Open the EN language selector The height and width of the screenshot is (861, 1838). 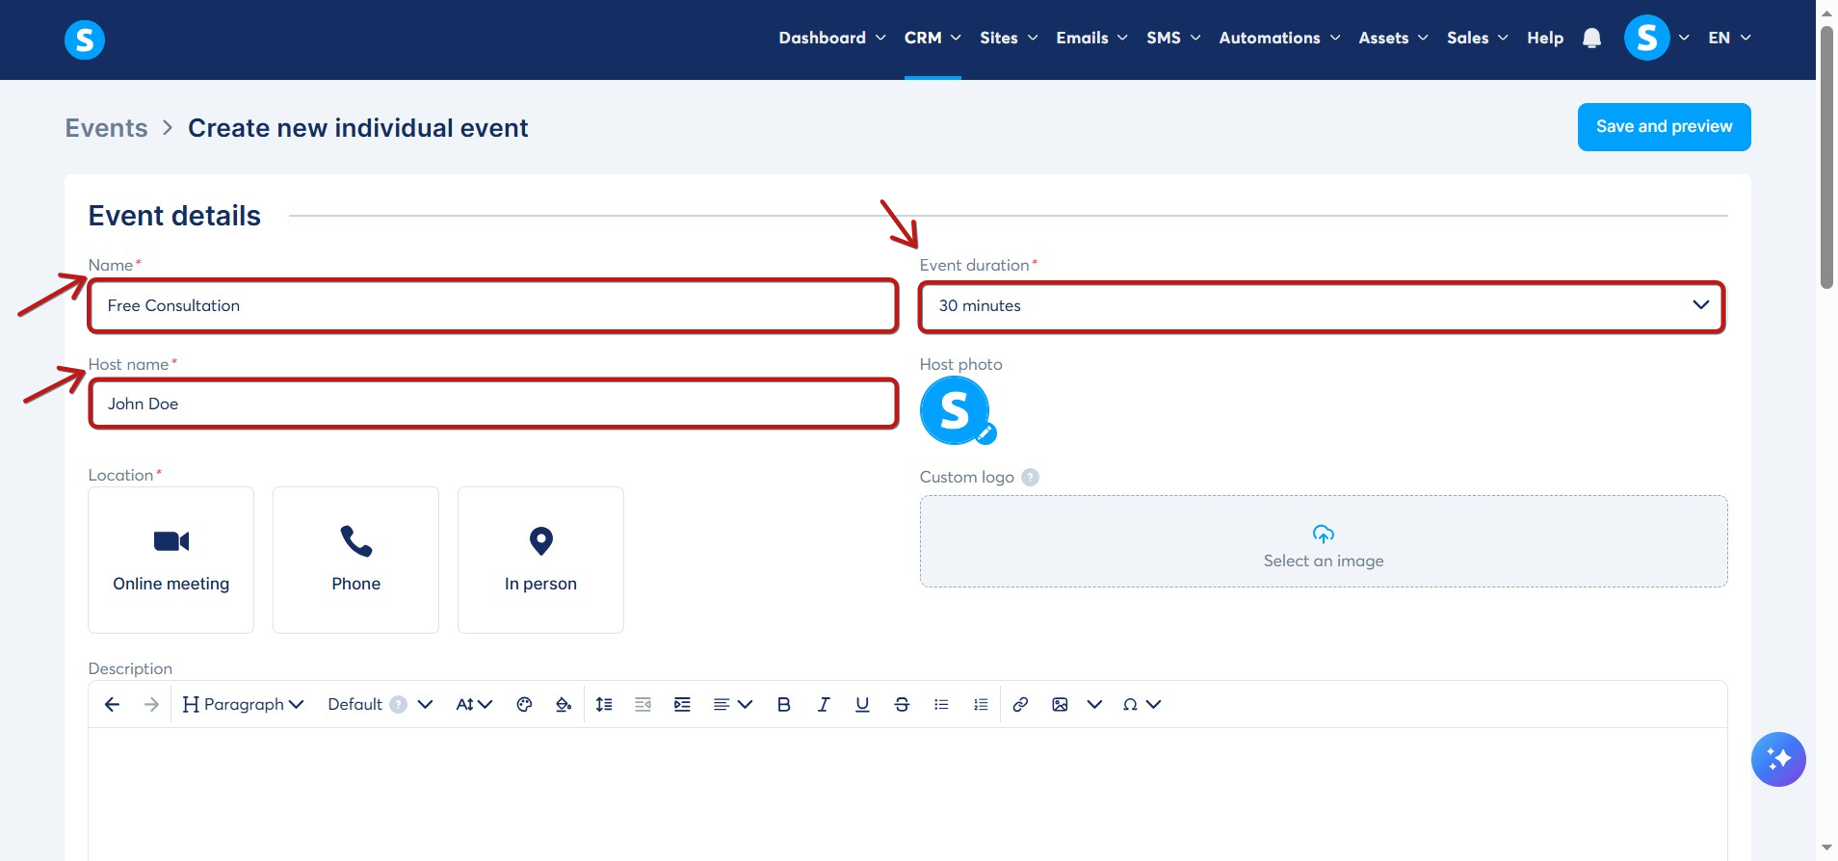click(1729, 39)
